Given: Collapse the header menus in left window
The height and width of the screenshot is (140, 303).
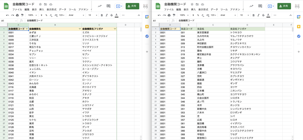Looking at the screenshot, I should (139, 15).
